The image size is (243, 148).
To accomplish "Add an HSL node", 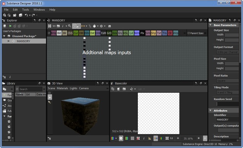I will click(x=126, y=33).
